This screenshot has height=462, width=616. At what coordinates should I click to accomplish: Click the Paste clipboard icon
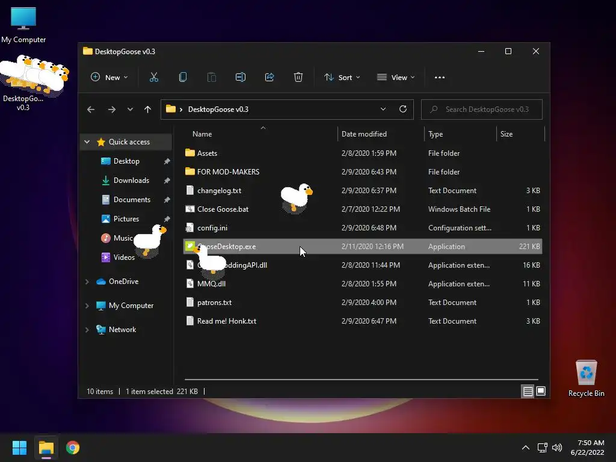(x=211, y=78)
